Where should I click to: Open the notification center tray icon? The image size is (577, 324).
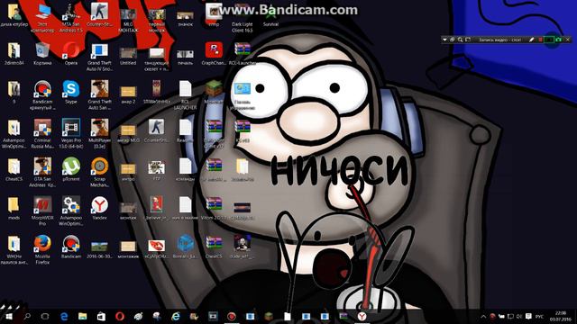point(529,316)
